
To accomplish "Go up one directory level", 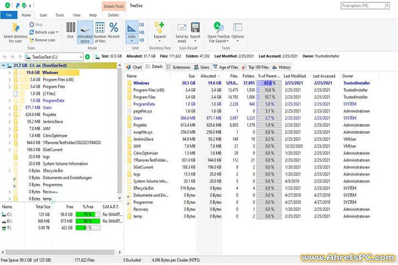I will pyautogui.click(x=20, y=57).
